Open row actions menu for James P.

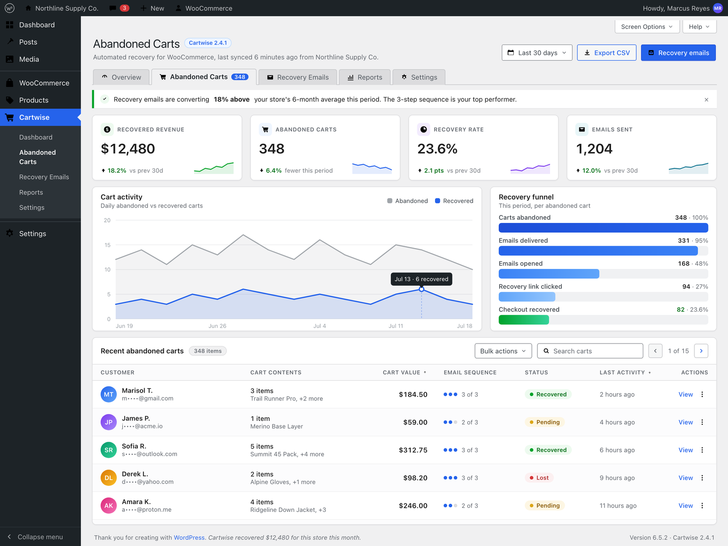pyautogui.click(x=702, y=422)
